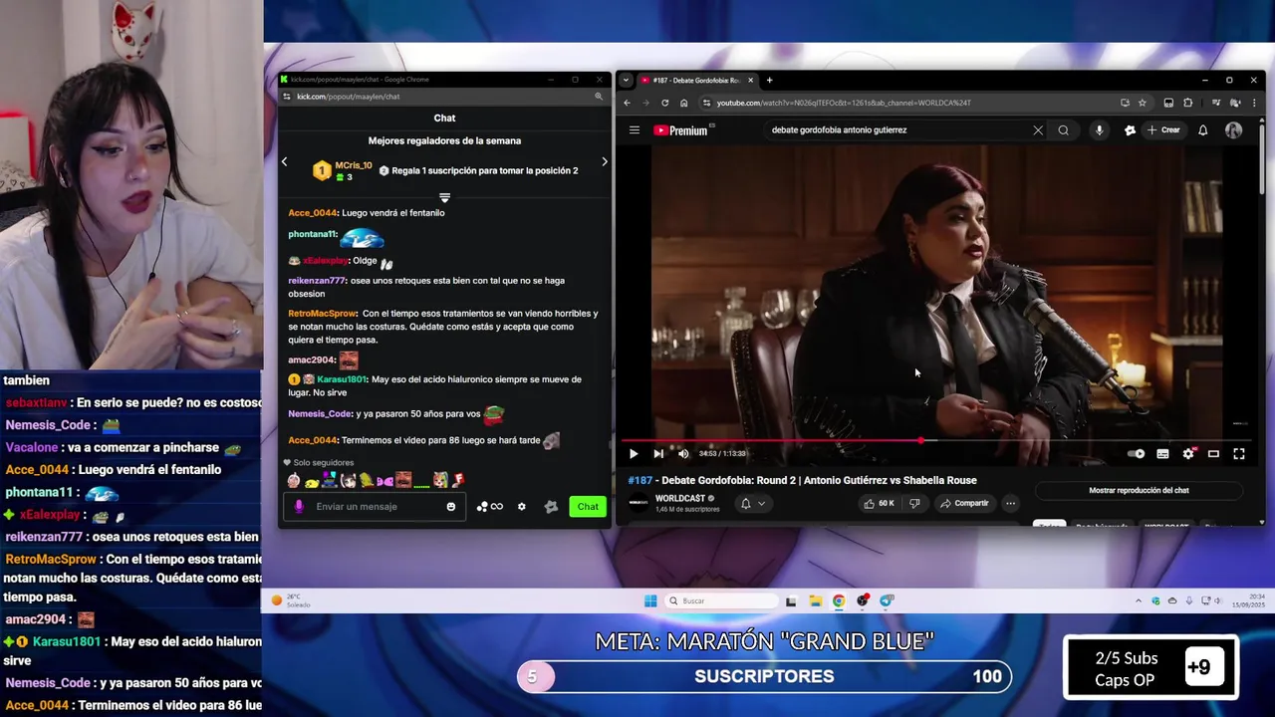Open the Windows Start menu

tap(650, 600)
